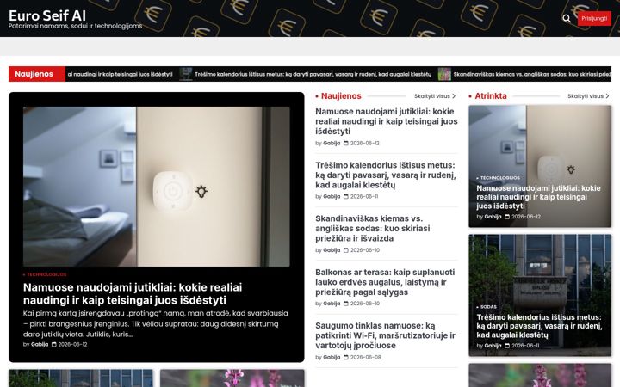Image resolution: width=620 pixels, height=387 pixels.
Task: Click Technologijos tag on first Atrinkta card
Action: coord(499,178)
